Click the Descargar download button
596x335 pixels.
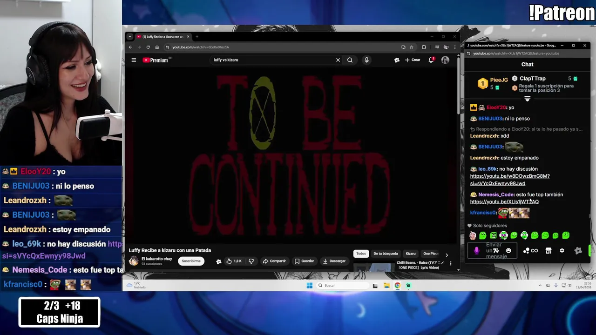point(334,261)
